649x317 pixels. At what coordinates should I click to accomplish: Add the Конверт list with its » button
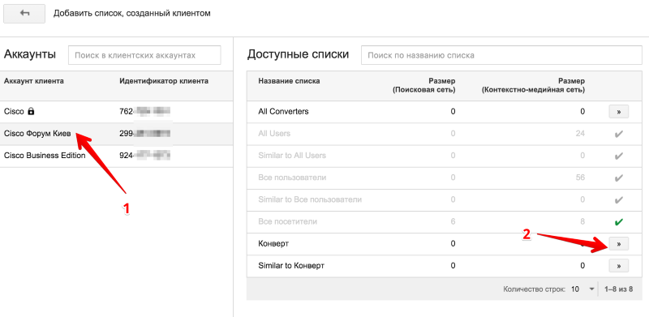pyautogui.click(x=618, y=244)
